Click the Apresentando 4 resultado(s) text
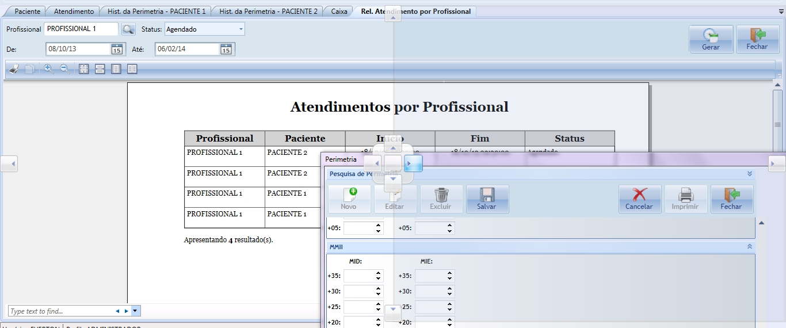 (228, 239)
